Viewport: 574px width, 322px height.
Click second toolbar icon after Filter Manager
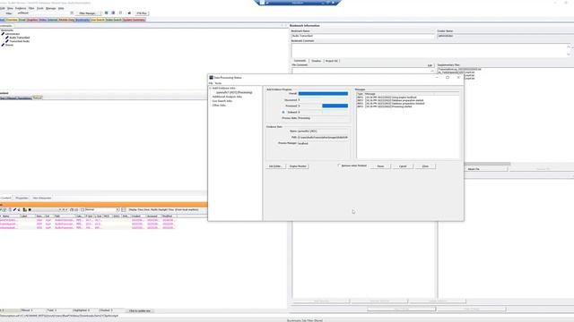click(x=113, y=13)
